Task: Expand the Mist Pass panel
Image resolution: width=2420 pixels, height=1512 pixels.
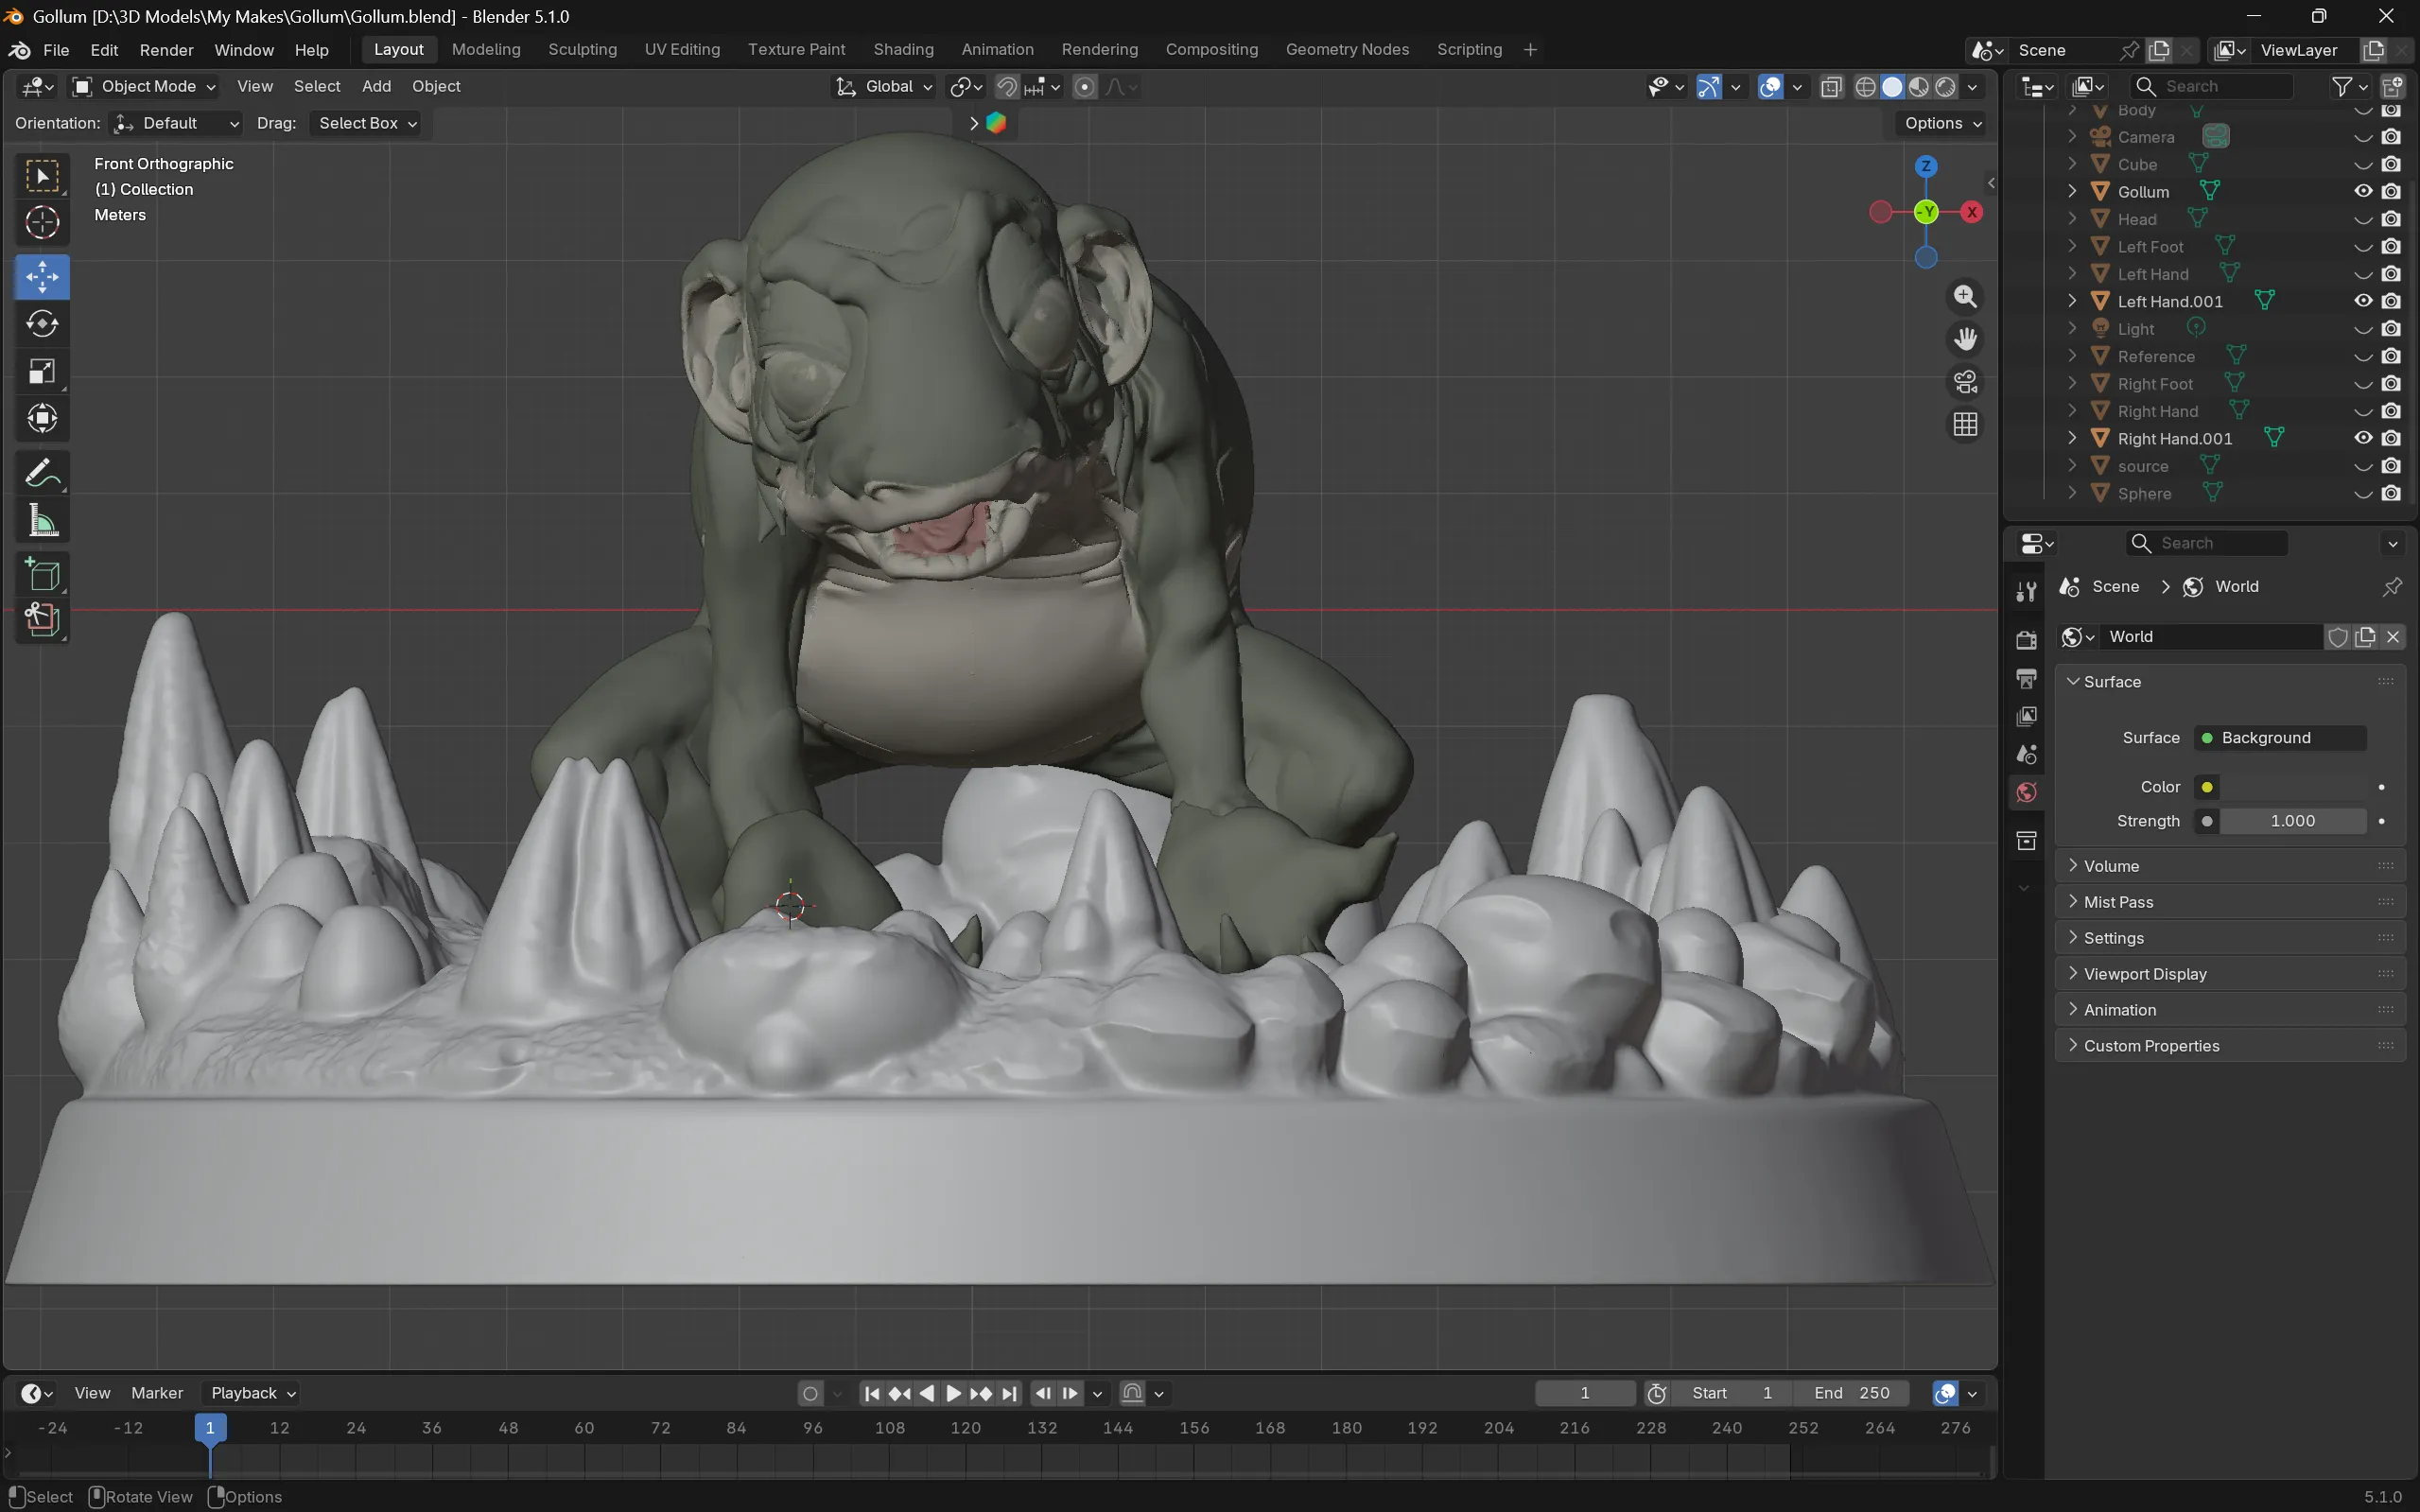Action: (x=2229, y=902)
